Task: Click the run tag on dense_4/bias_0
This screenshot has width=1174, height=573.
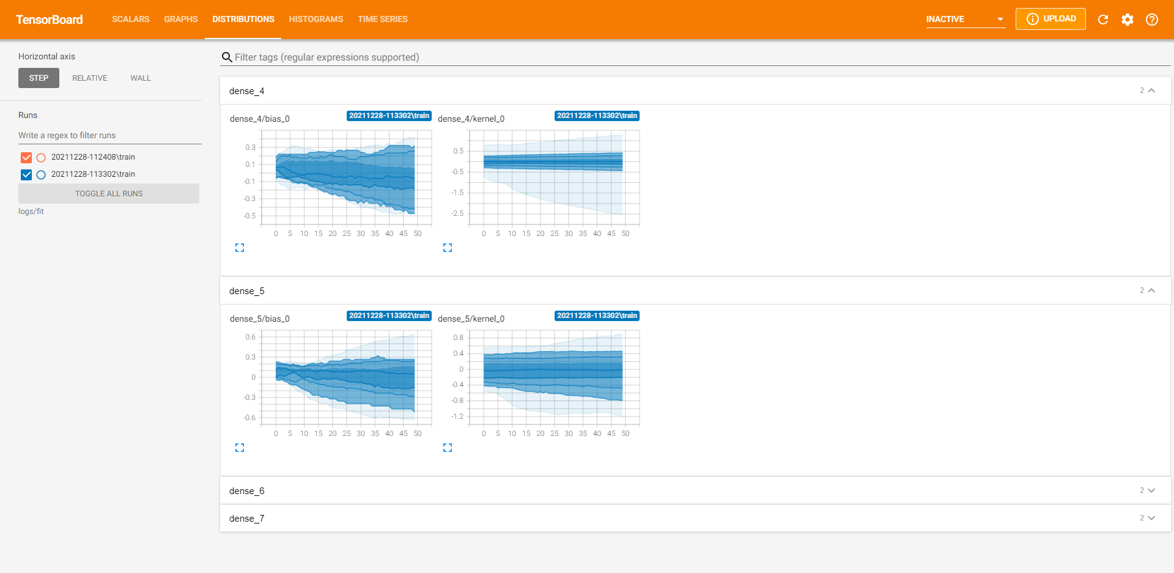Action: point(389,116)
